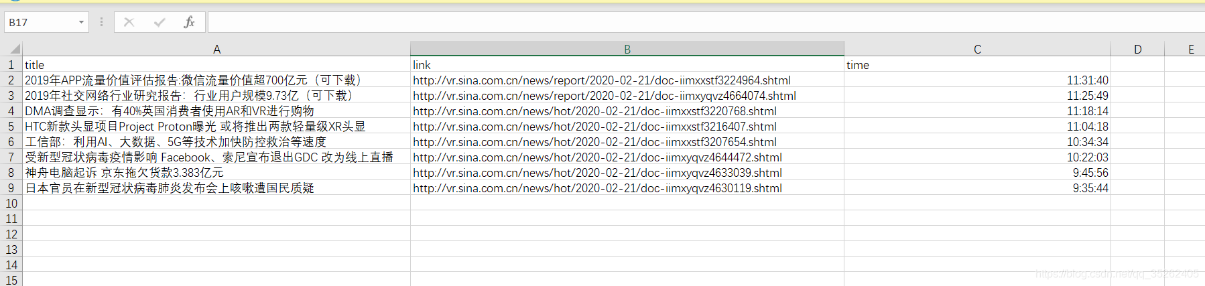The image size is (1205, 286).
Task: Click cell '2019年APP流量价值评估报告'
Action: pyautogui.click(x=216, y=80)
